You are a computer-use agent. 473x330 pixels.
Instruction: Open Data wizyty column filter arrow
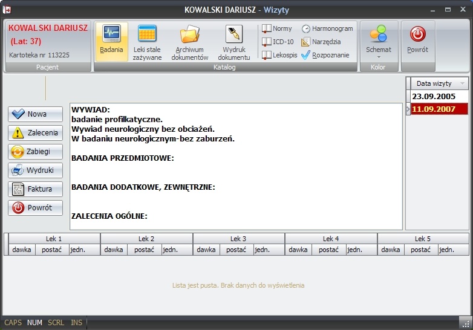(462, 83)
